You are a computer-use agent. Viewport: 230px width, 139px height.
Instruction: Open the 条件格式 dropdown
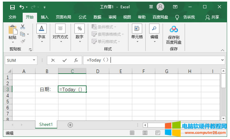tap(104, 27)
